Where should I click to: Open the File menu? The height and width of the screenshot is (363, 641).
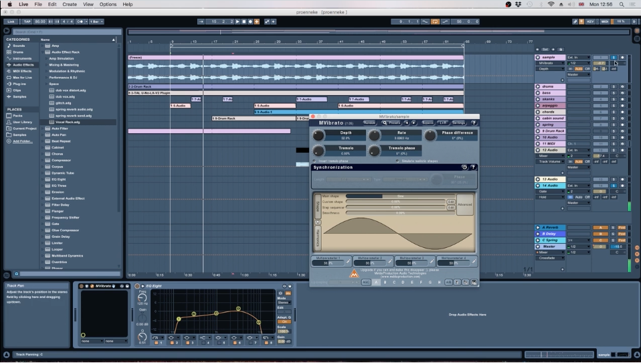tap(38, 5)
